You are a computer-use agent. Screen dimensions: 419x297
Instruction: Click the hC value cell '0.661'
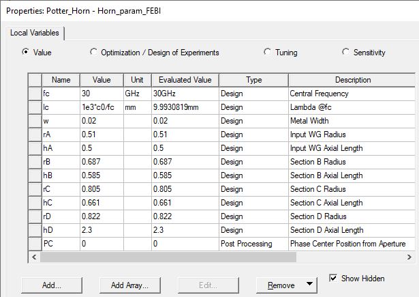click(102, 203)
